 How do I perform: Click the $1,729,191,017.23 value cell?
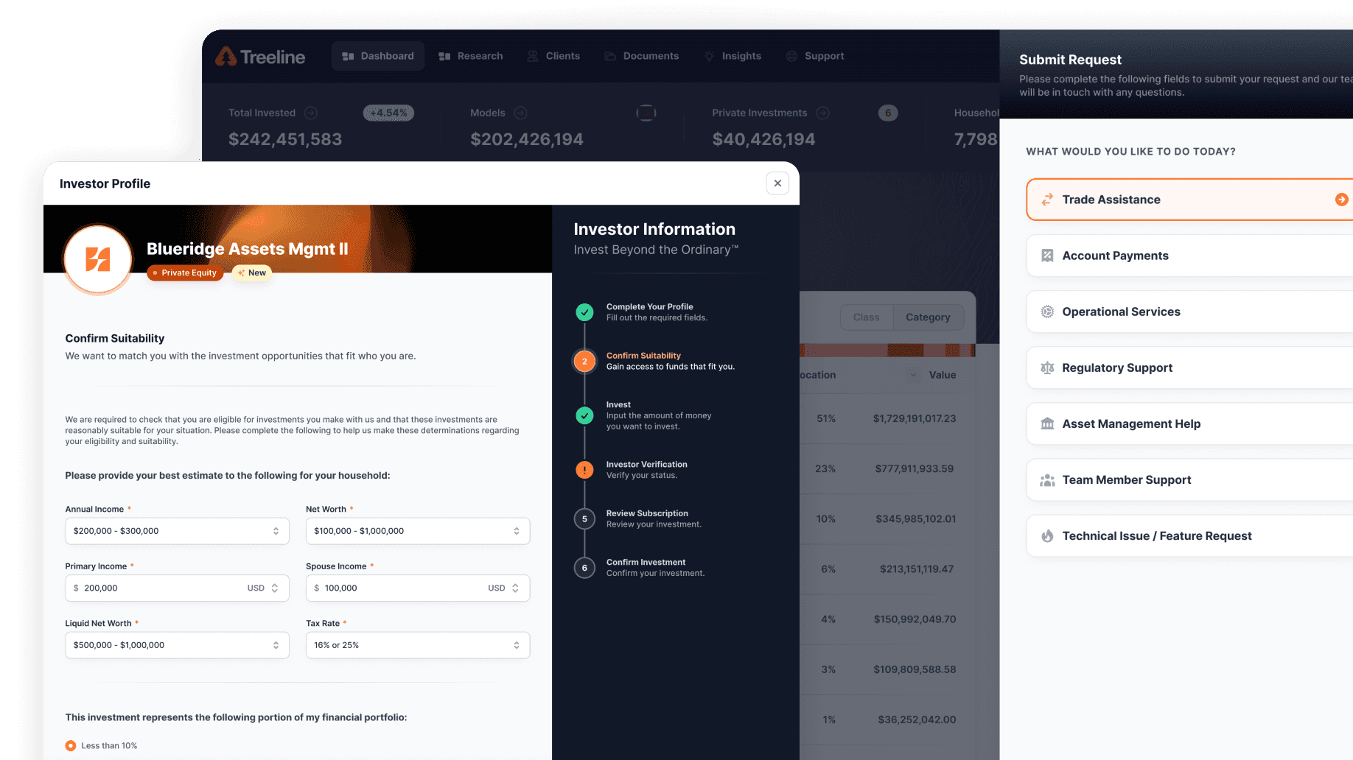point(915,418)
